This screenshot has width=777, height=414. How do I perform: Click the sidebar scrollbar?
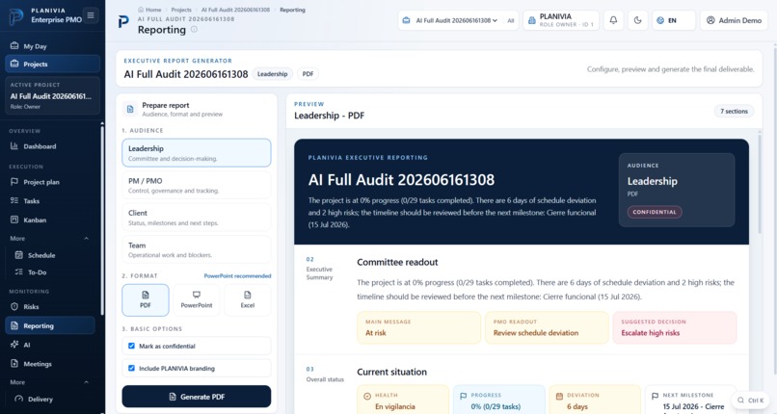[x=102, y=219]
